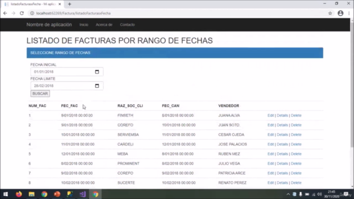Open Chrome three-dot menu
The height and width of the screenshot is (199, 354).
click(349, 13)
